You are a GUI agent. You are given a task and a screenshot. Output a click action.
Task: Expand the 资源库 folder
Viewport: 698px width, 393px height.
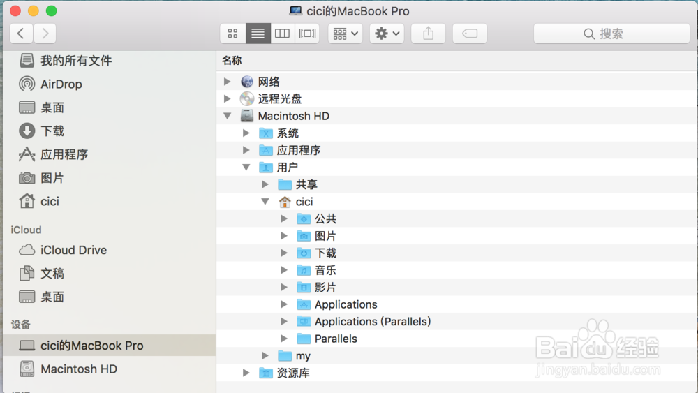click(x=246, y=373)
